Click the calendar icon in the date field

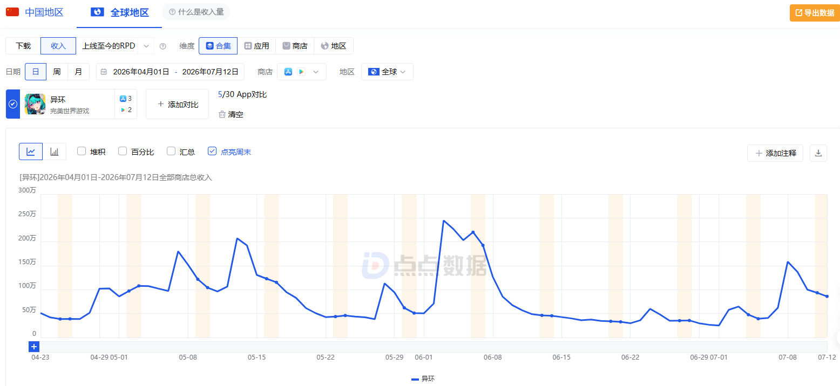tap(104, 72)
